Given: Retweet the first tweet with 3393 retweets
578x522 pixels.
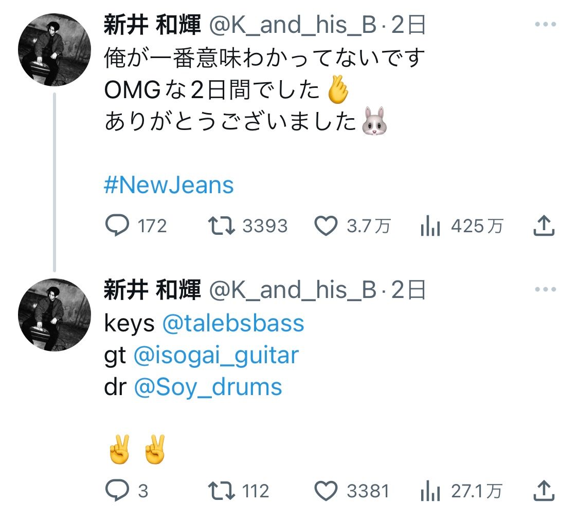Looking at the screenshot, I should (222, 226).
